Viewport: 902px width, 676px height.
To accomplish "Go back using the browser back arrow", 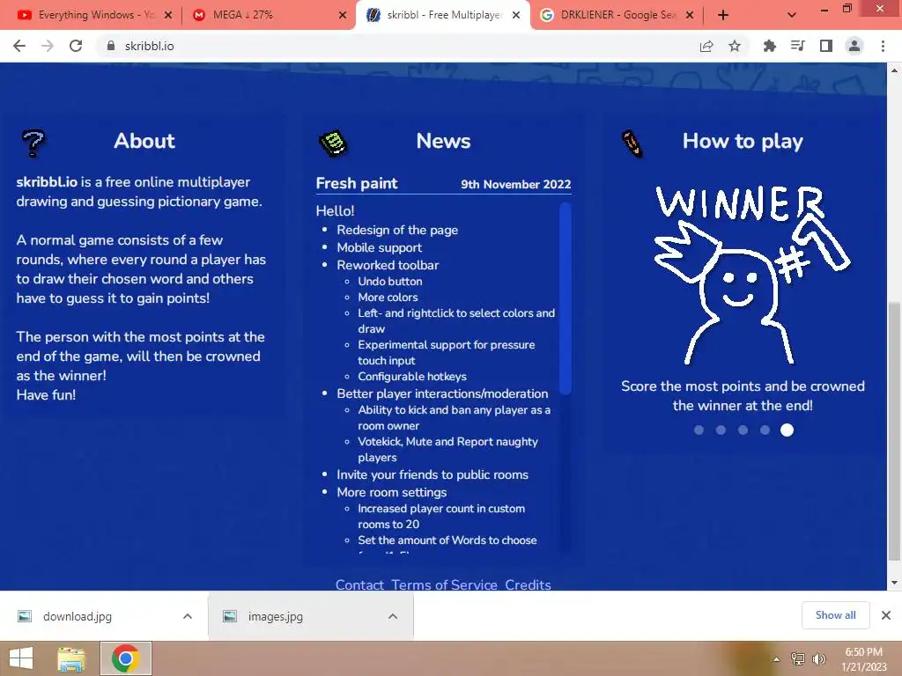I will [19, 46].
